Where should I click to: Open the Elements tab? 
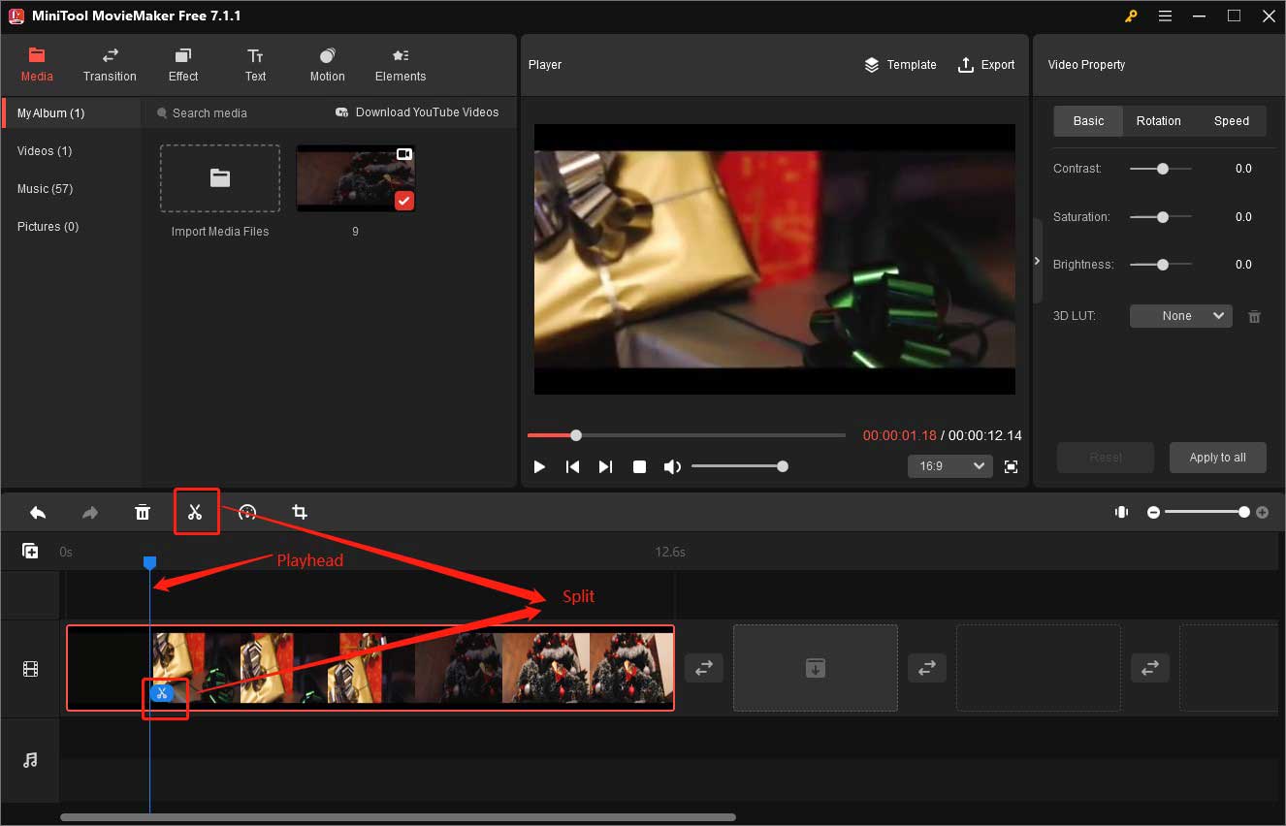[401, 65]
